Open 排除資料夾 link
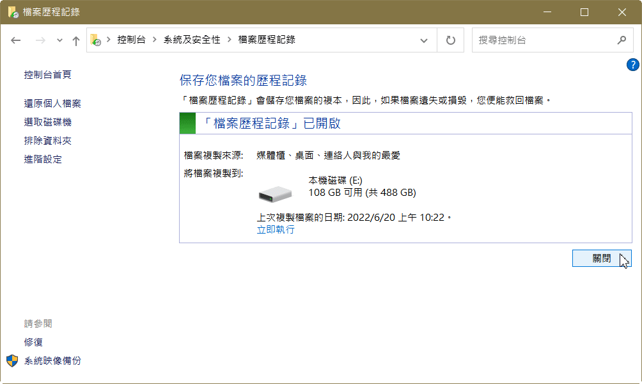 (x=47, y=141)
